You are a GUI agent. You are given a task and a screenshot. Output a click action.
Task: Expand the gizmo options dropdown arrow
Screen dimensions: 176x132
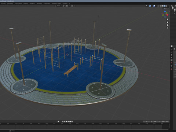[151, 6]
